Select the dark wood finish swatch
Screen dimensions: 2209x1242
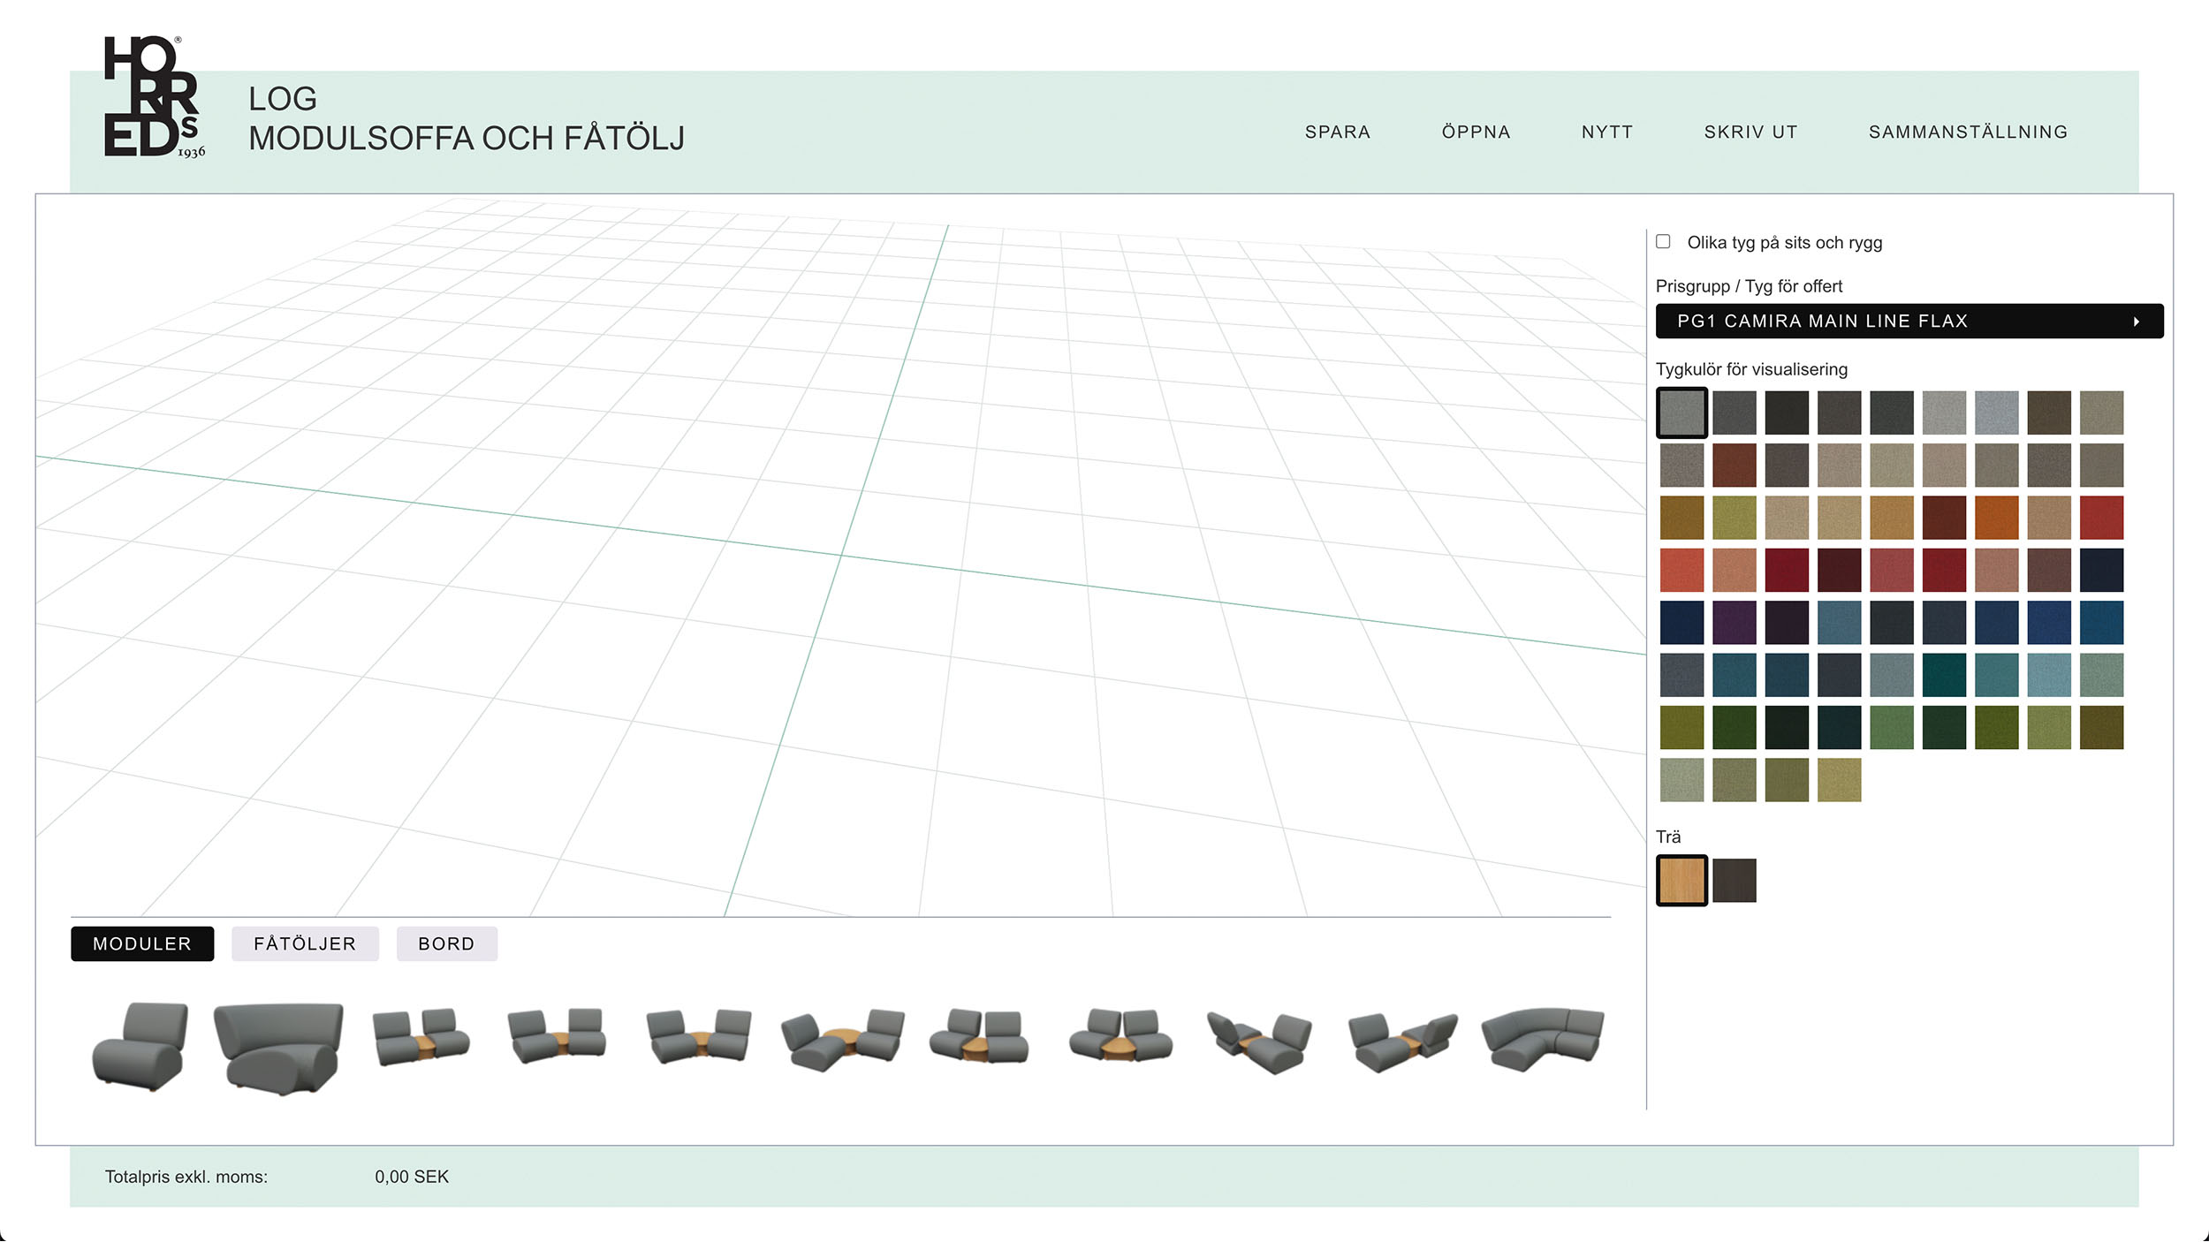1734,881
